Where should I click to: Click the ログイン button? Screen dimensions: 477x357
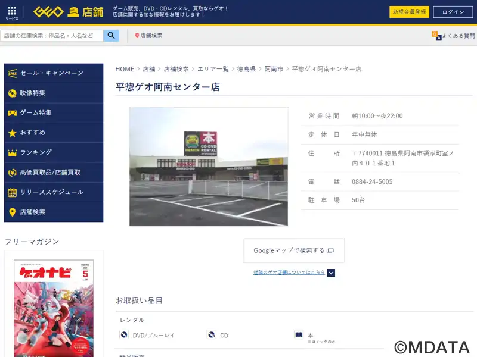(x=453, y=12)
